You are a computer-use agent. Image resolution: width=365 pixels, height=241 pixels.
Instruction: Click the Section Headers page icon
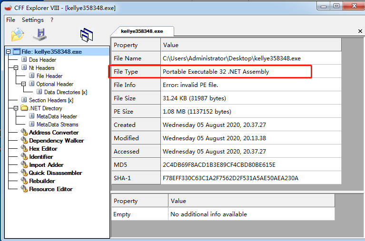tap(24, 100)
